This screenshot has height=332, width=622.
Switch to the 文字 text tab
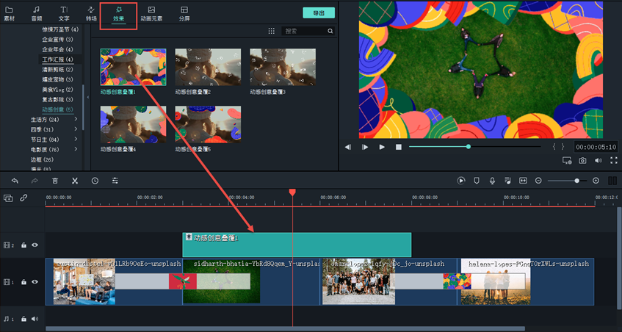64,13
